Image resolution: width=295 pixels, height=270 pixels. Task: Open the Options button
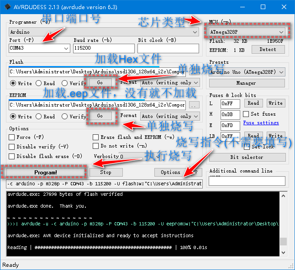pos(170,172)
